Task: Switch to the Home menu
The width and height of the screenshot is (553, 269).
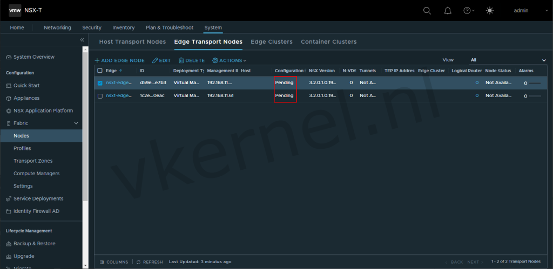Action: tap(17, 27)
